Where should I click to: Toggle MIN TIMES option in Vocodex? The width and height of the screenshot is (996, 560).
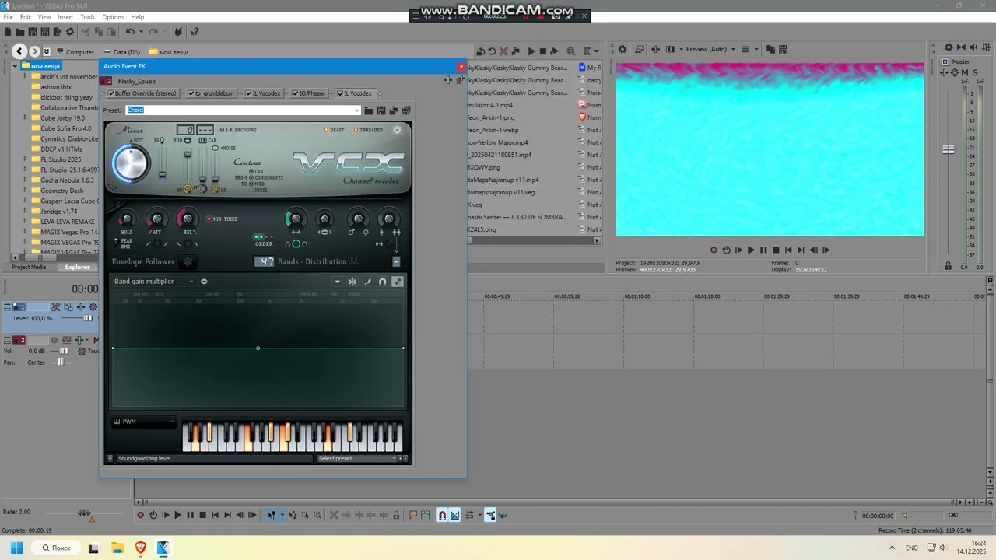(x=222, y=219)
